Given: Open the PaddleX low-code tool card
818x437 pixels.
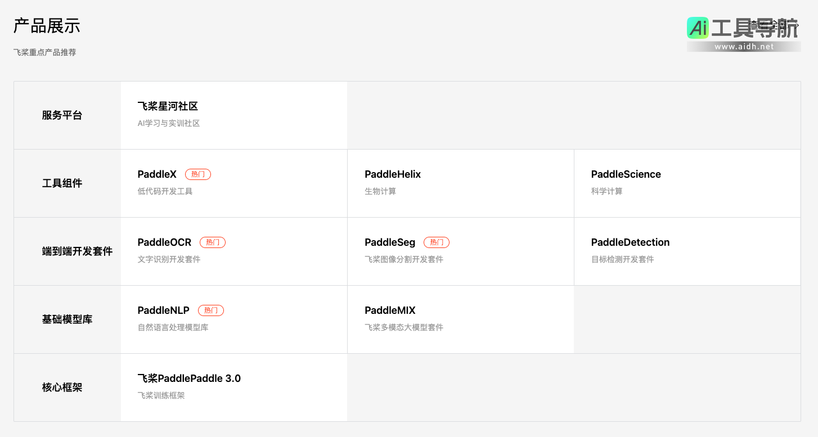Looking at the screenshot, I should (233, 183).
